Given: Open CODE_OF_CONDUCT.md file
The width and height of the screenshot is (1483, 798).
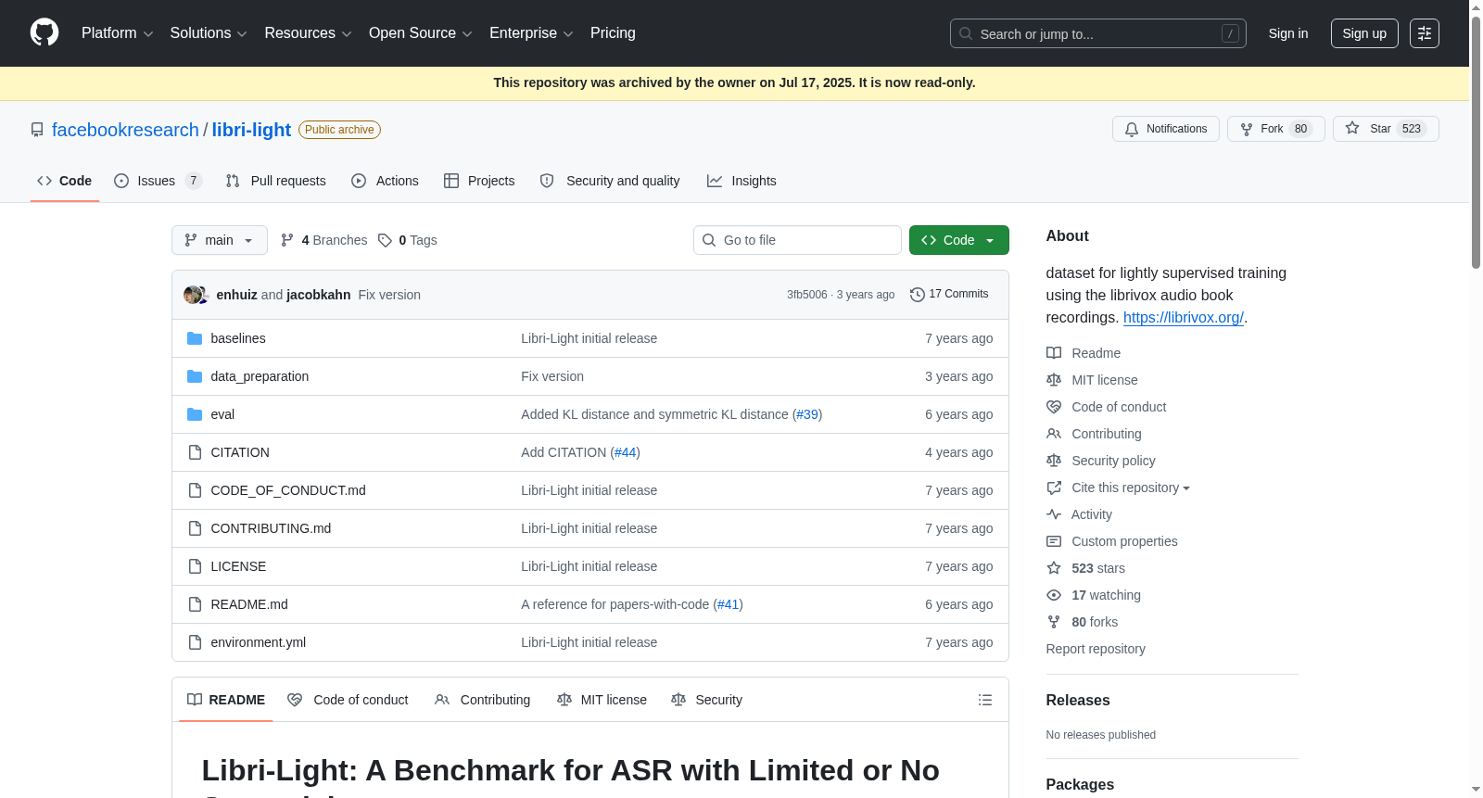Looking at the screenshot, I should pos(288,490).
